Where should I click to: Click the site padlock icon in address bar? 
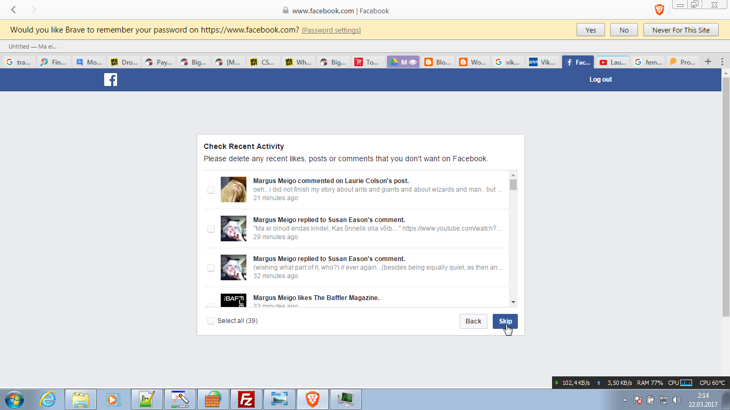pyautogui.click(x=285, y=10)
